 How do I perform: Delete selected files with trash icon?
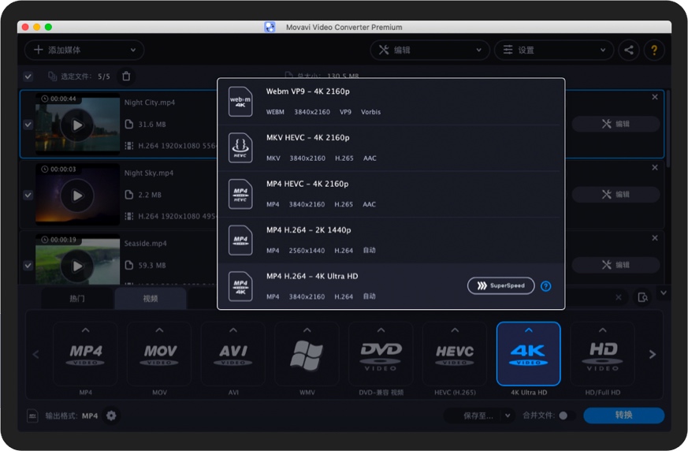pyautogui.click(x=126, y=76)
